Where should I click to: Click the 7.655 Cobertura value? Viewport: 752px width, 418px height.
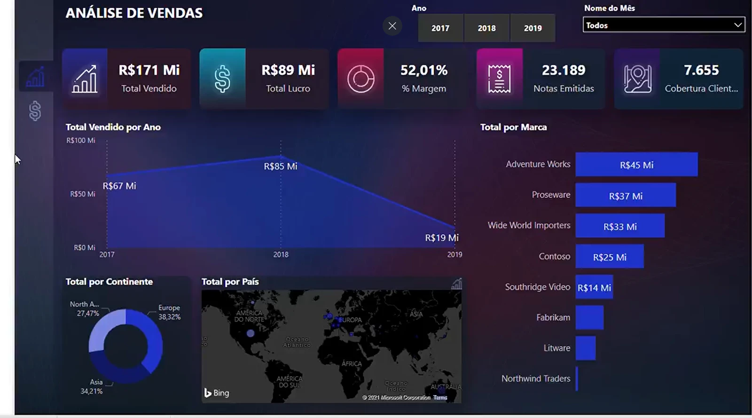(x=701, y=71)
